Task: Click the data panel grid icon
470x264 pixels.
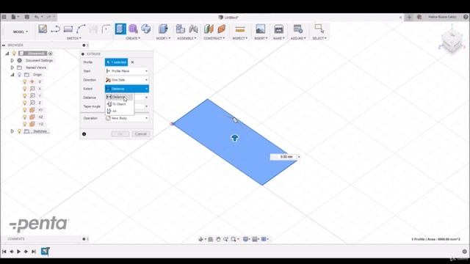Action: tap(4, 17)
